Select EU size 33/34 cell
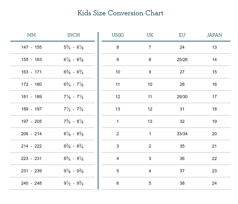Image resolution: width=238 pixels, height=204 pixels. (x=182, y=134)
